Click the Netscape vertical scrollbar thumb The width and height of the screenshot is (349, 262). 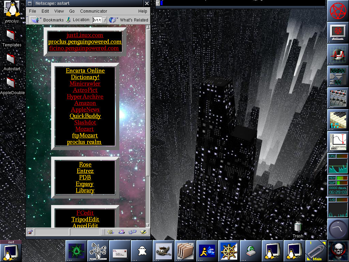point(148,102)
